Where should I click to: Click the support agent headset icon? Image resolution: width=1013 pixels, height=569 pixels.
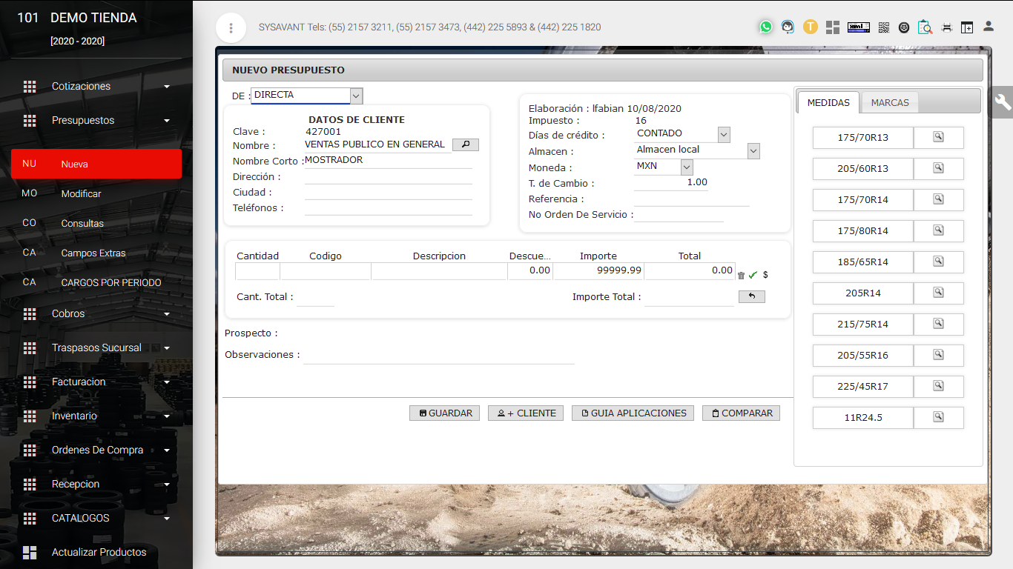point(788,27)
